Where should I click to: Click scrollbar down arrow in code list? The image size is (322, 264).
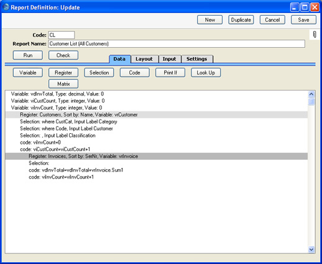(x=311, y=249)
